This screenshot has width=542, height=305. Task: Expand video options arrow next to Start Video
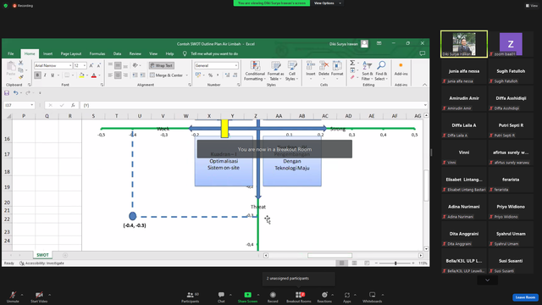coord(49,295)
